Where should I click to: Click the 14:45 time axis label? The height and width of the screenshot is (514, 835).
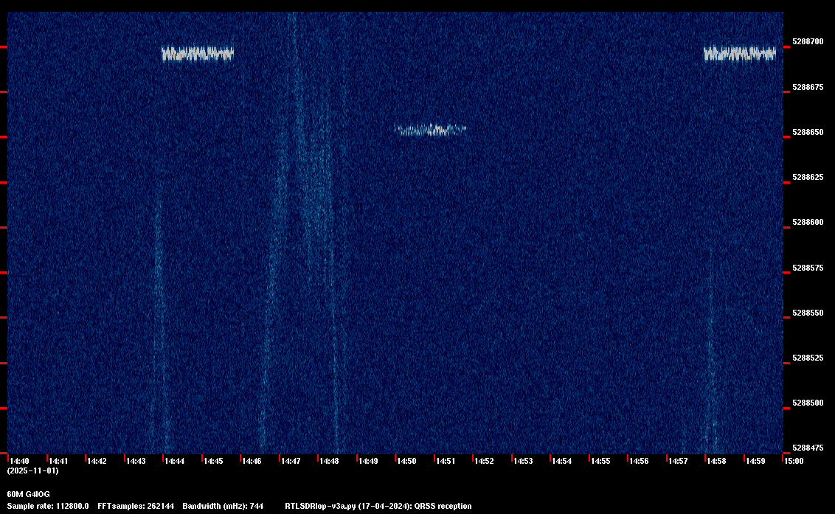[x=213, y=461]
